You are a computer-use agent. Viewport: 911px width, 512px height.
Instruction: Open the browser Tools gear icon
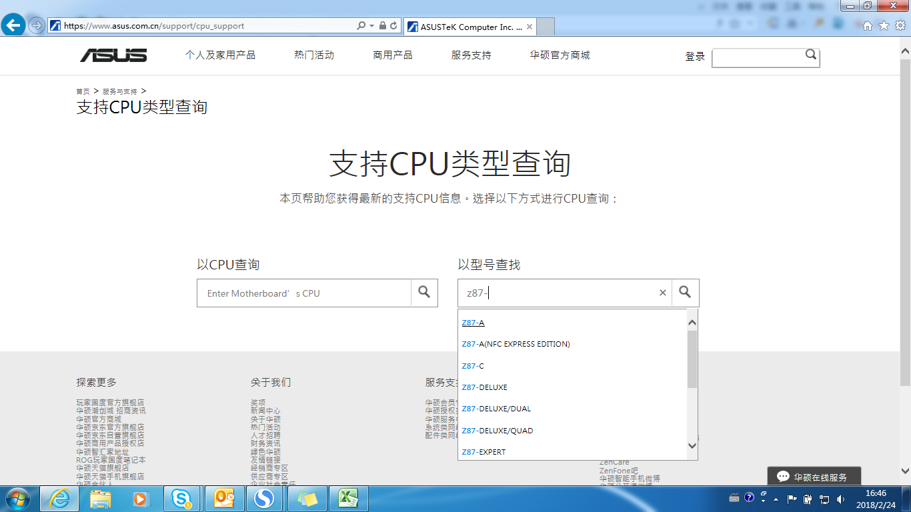[900, 26]
